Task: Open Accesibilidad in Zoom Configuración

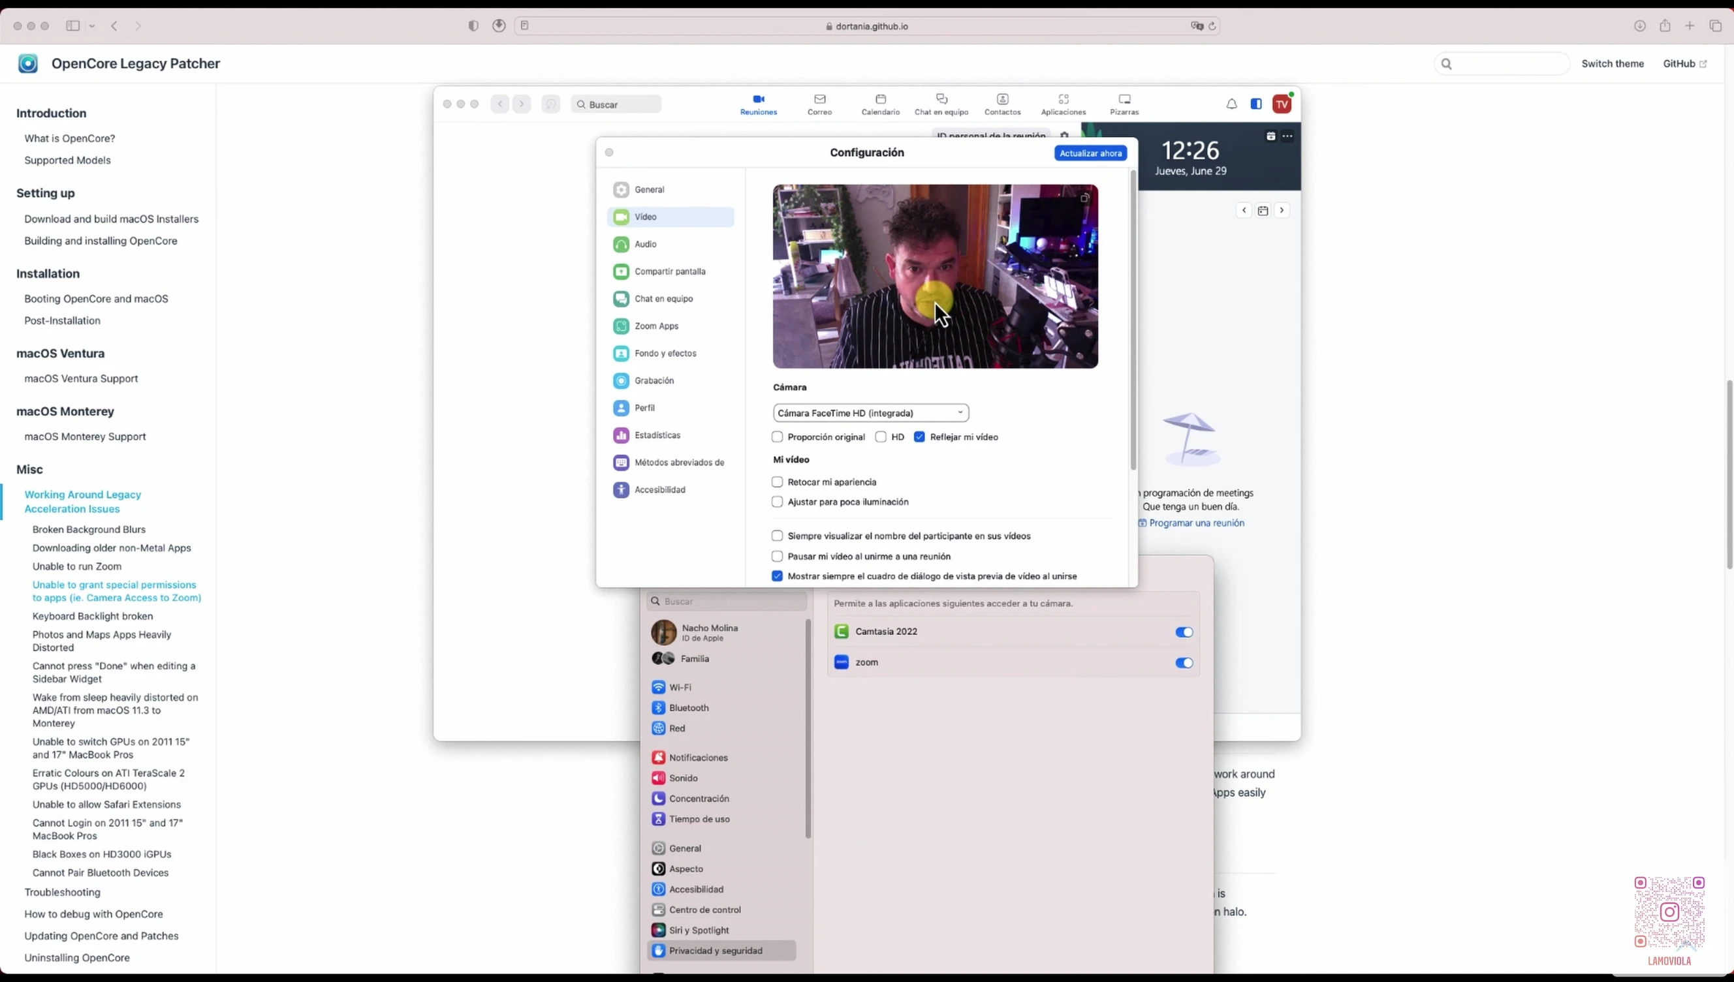Action: (x=670, y=489)
